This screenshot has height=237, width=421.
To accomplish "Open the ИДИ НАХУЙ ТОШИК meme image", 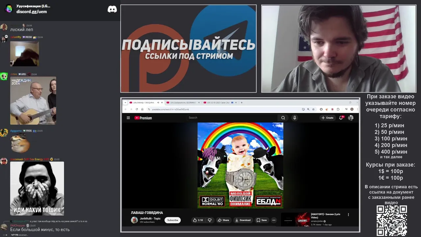I will [37, 189].
